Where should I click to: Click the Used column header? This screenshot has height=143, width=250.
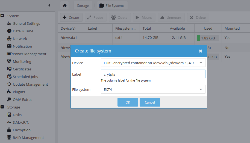208,28
